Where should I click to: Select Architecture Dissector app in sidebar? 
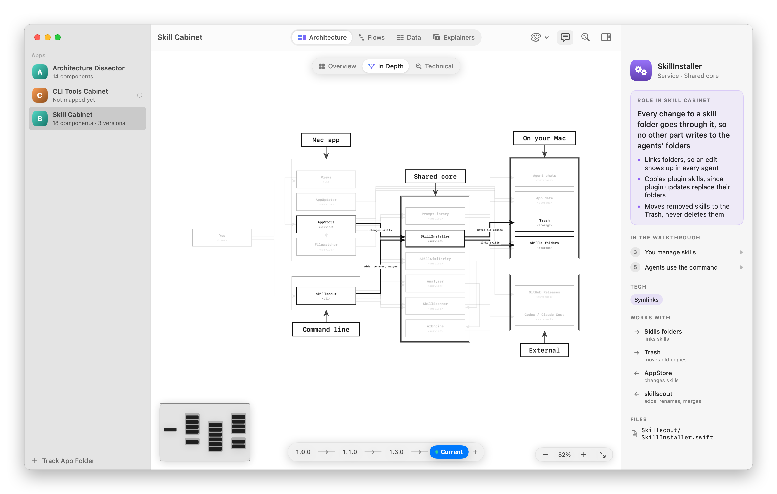pyautogui.click(x=88, y=72)
